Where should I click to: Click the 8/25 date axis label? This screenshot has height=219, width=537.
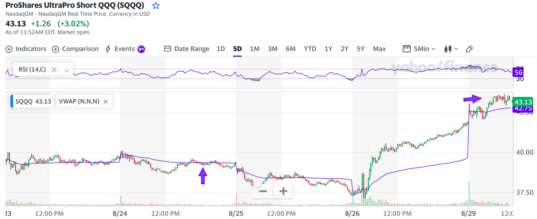236,213
